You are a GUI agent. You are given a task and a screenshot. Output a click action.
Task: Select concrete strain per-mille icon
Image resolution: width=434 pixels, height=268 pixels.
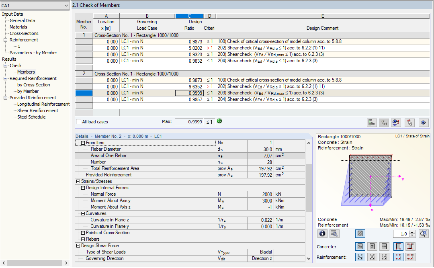tap(360, 246)
